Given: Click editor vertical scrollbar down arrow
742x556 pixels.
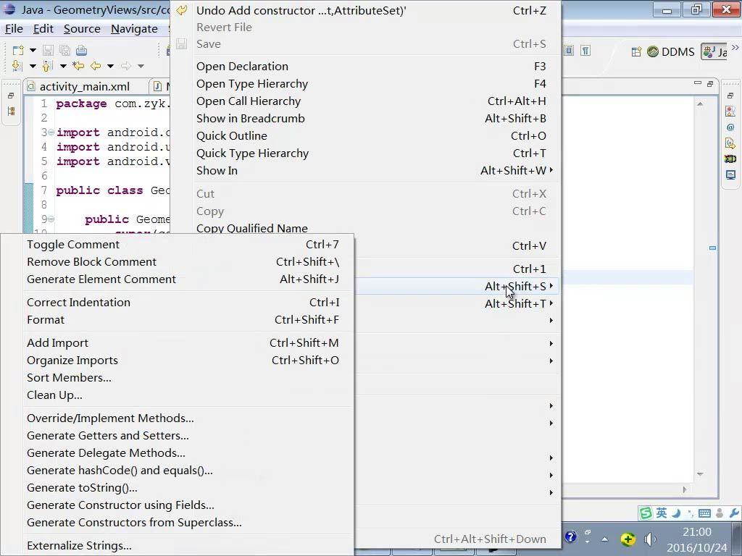Looking at the screenshot, I should click(700, 473).
